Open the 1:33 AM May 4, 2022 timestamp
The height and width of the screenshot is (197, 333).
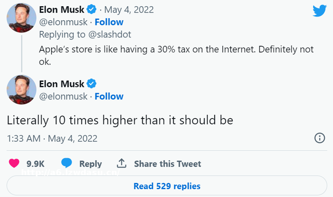point(52,138)
